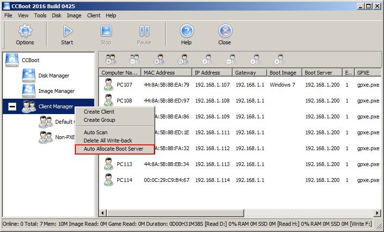Sort by GPXE column header

point(368,73)
